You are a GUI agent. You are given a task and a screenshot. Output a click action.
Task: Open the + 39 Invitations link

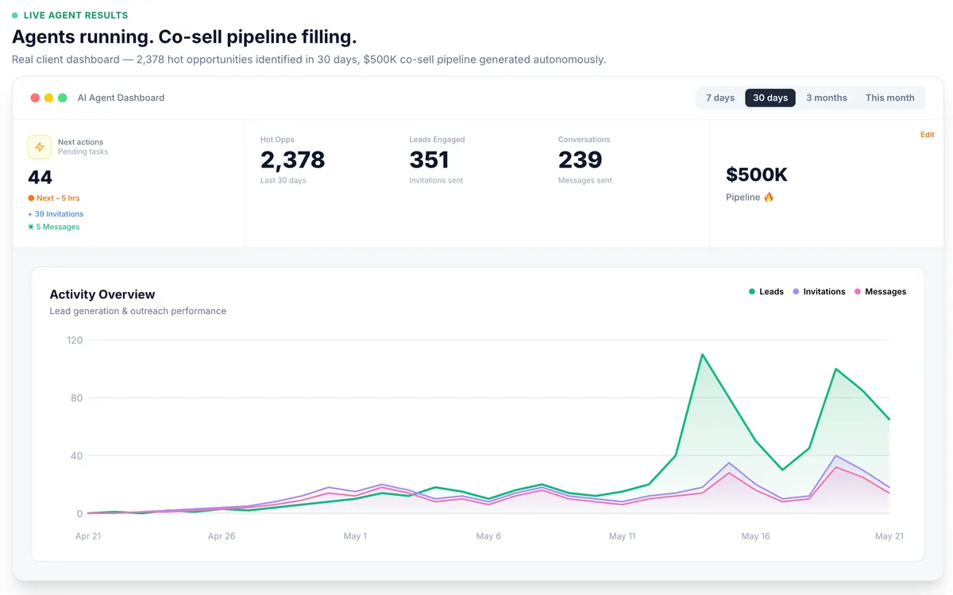[x=56, y=214]
